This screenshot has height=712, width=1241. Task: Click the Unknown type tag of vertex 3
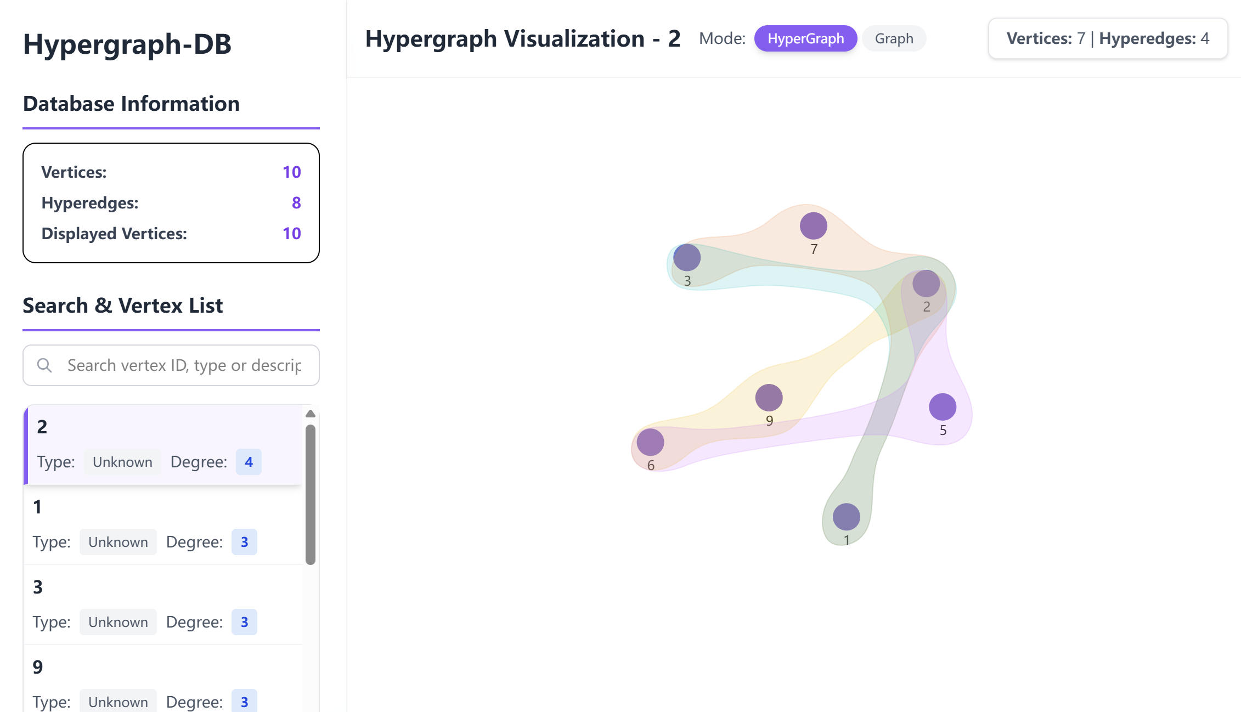point(118,622)
